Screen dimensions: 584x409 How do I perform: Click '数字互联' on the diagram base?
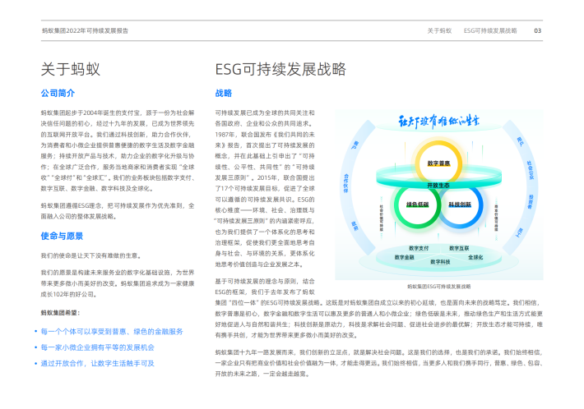pos(459,248)
